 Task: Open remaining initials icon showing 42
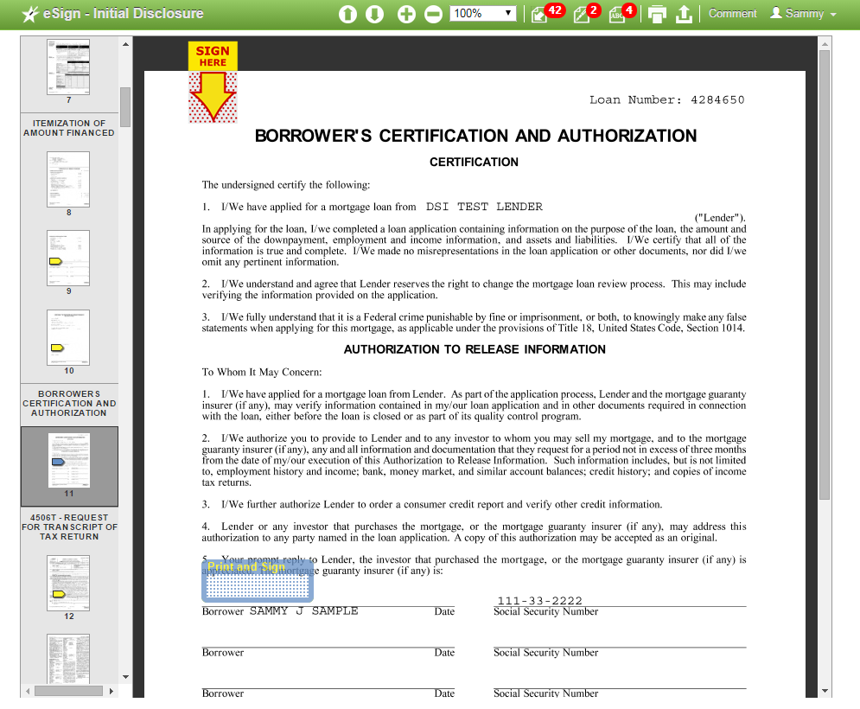tap(547, 13)
